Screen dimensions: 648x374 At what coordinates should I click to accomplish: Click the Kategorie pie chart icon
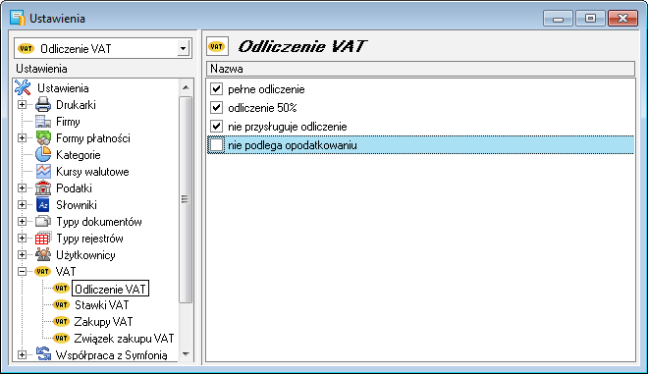[43, 154]
